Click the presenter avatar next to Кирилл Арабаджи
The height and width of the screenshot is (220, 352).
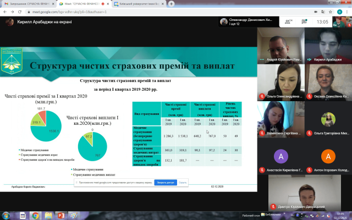click(x=9, y=22)
